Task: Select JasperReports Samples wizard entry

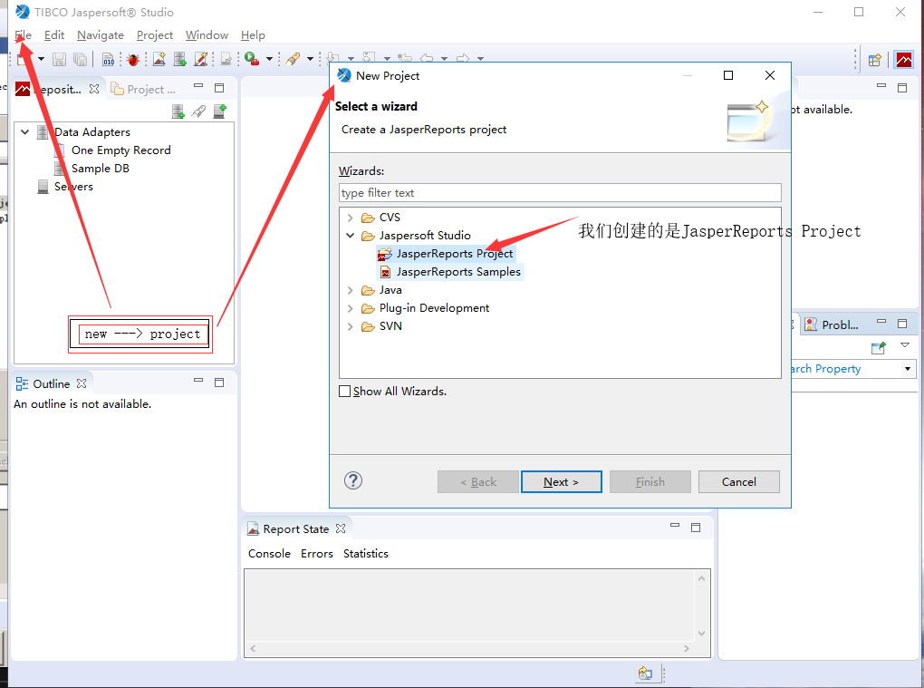Action: [x=449, y=272]
